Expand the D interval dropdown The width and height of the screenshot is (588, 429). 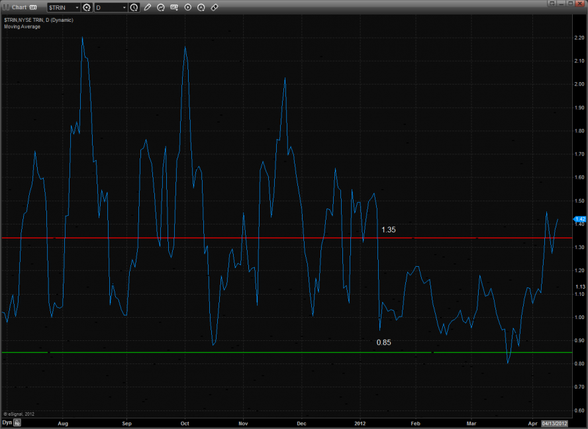[x=124, y=7]
